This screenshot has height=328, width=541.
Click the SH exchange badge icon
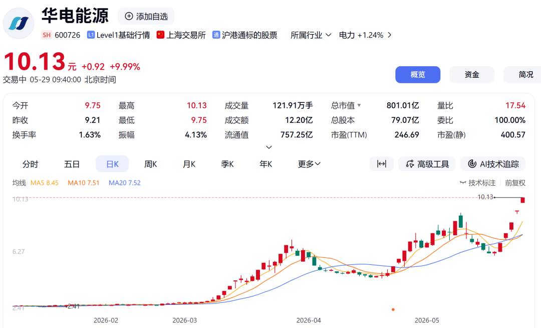pyautogui.click(x=47, y=35)
